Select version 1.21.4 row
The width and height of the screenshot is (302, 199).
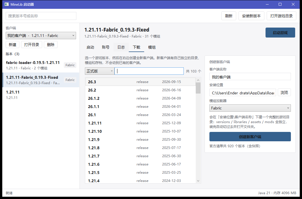click(140, 180)
